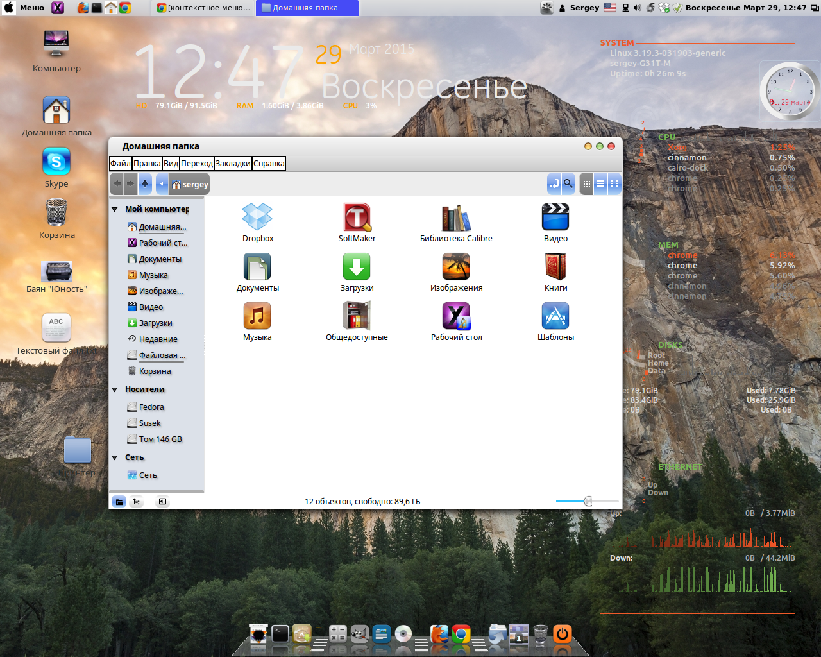The image size is (821, 657).
Task: Open the Закладки menu
Action: coord(233,163)
